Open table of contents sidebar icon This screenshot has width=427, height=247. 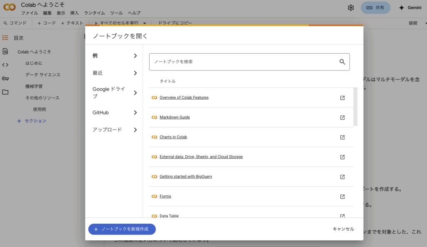click(x=5, y=37)
